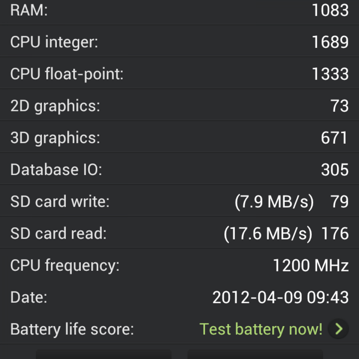This screenshot has height=359, width=359.
Task: Click the 1689 CPU integer score
Action: click(x=330, y=42)
